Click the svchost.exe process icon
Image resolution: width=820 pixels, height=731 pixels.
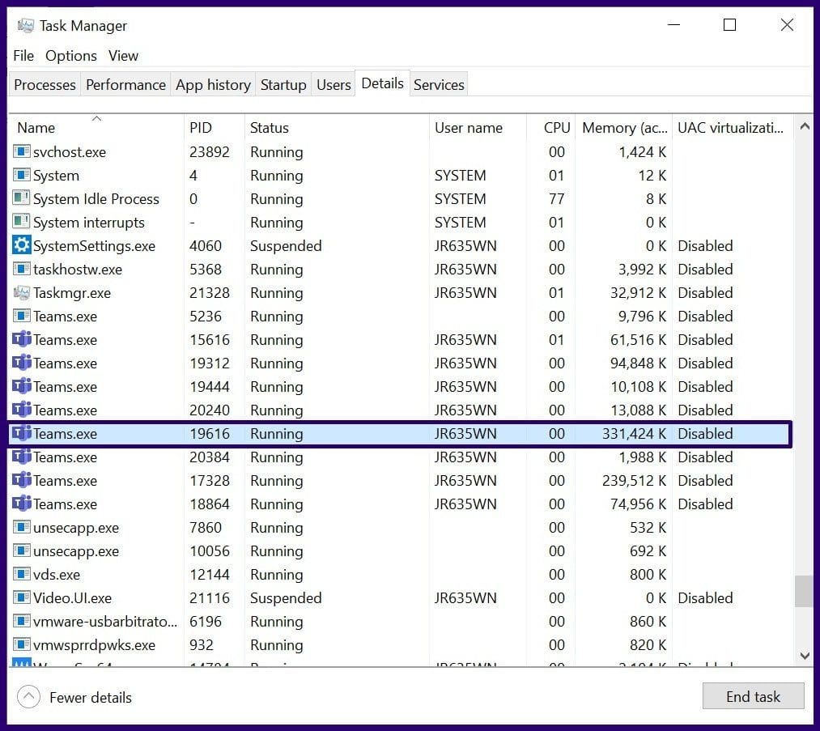(21, 151)
